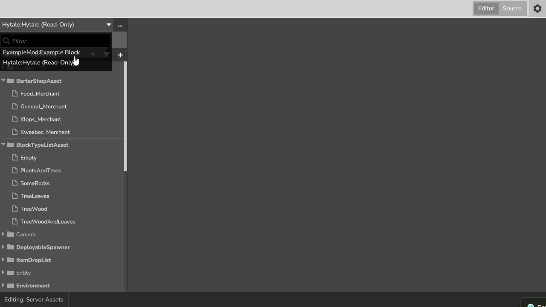Viewport: 546px width, 307px height.
Task: Click the BarterShopAsset folder icon
Action: coord(11,81)
